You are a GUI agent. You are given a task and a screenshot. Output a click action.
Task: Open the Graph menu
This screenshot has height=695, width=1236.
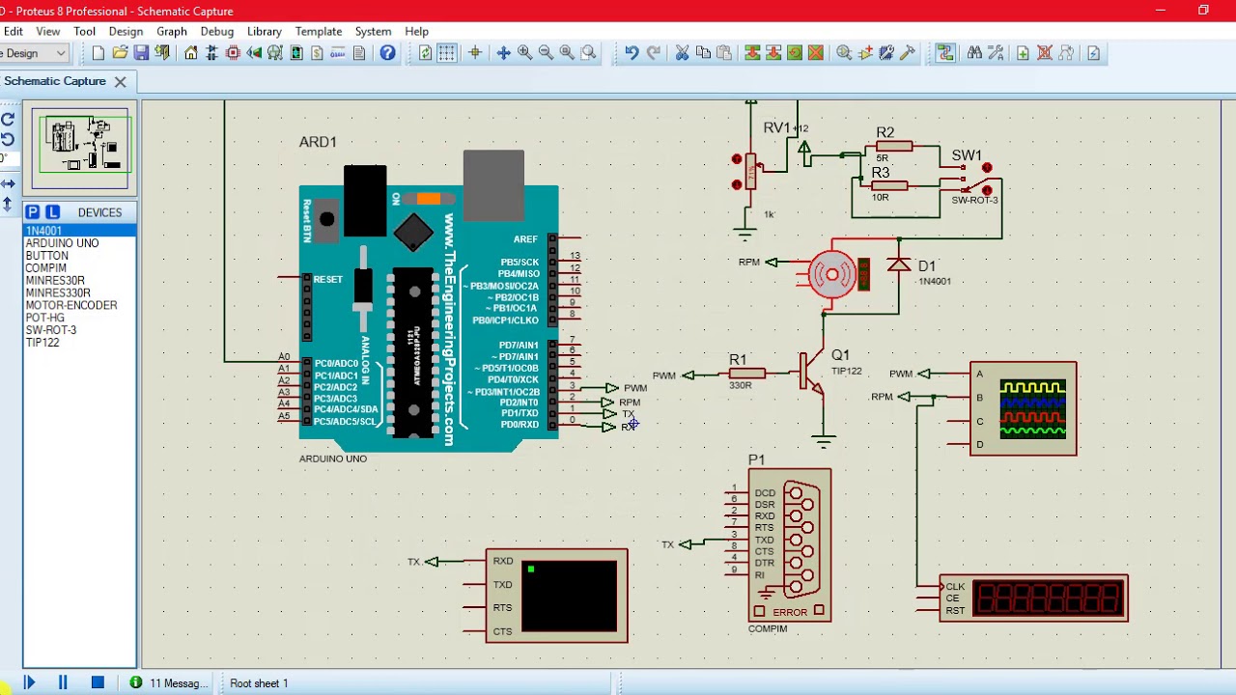pos(172,31)
